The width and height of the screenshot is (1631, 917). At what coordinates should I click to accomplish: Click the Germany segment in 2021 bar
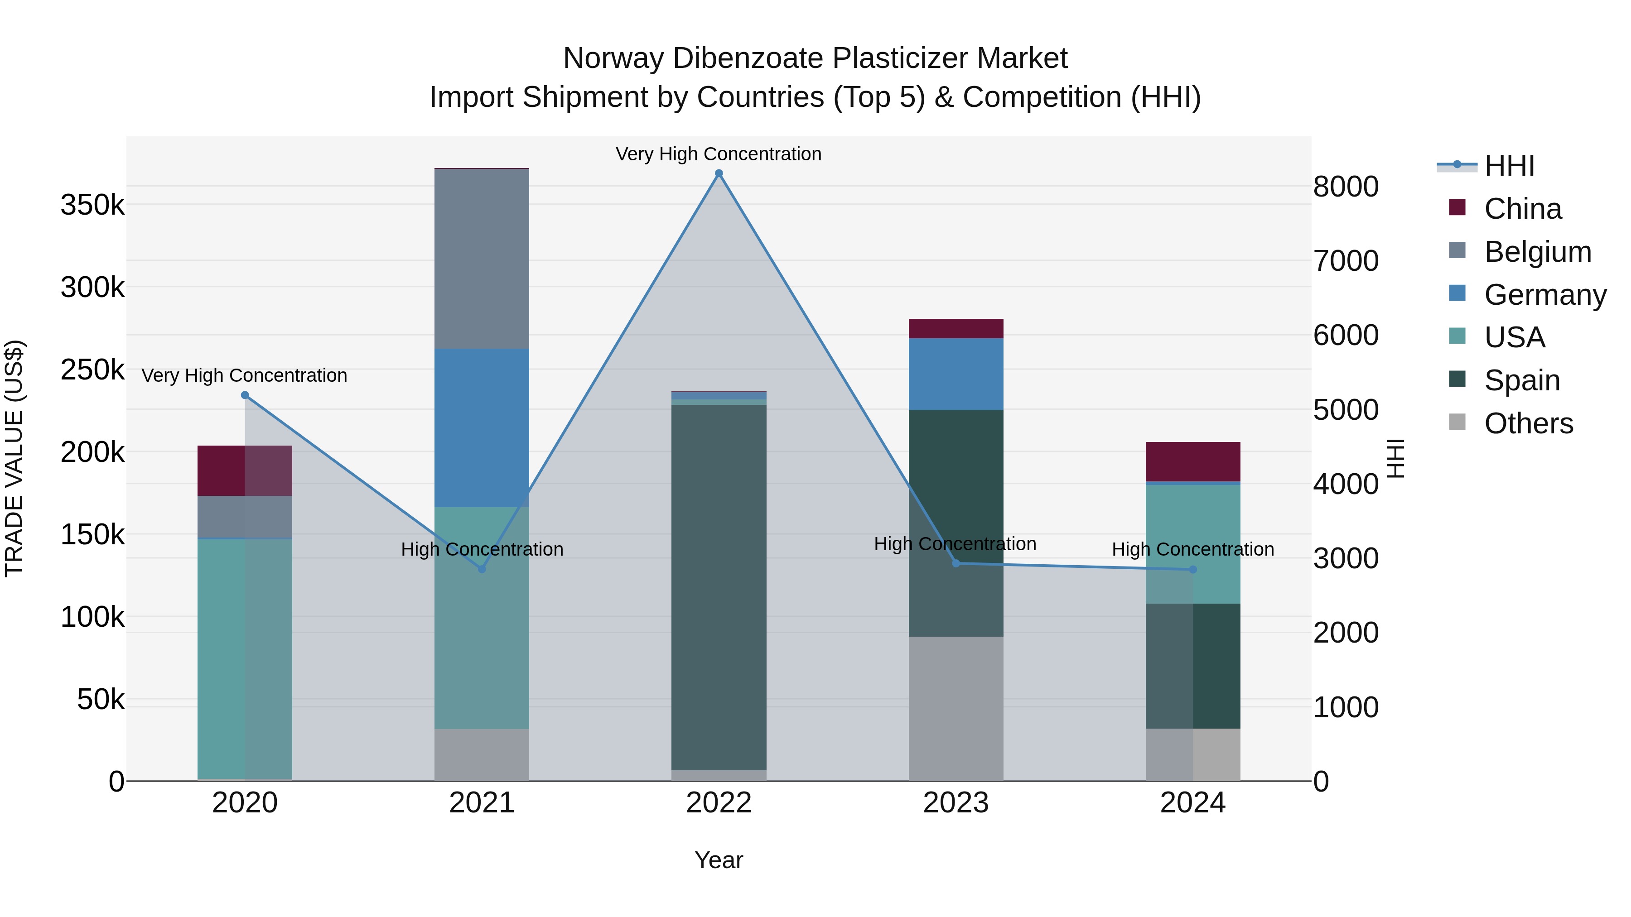pos(482,428)
